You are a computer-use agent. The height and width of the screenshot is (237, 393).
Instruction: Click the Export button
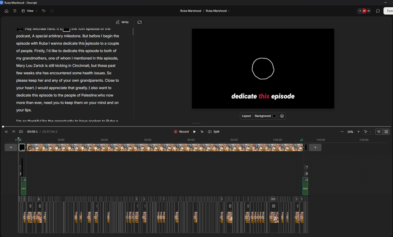389,11
